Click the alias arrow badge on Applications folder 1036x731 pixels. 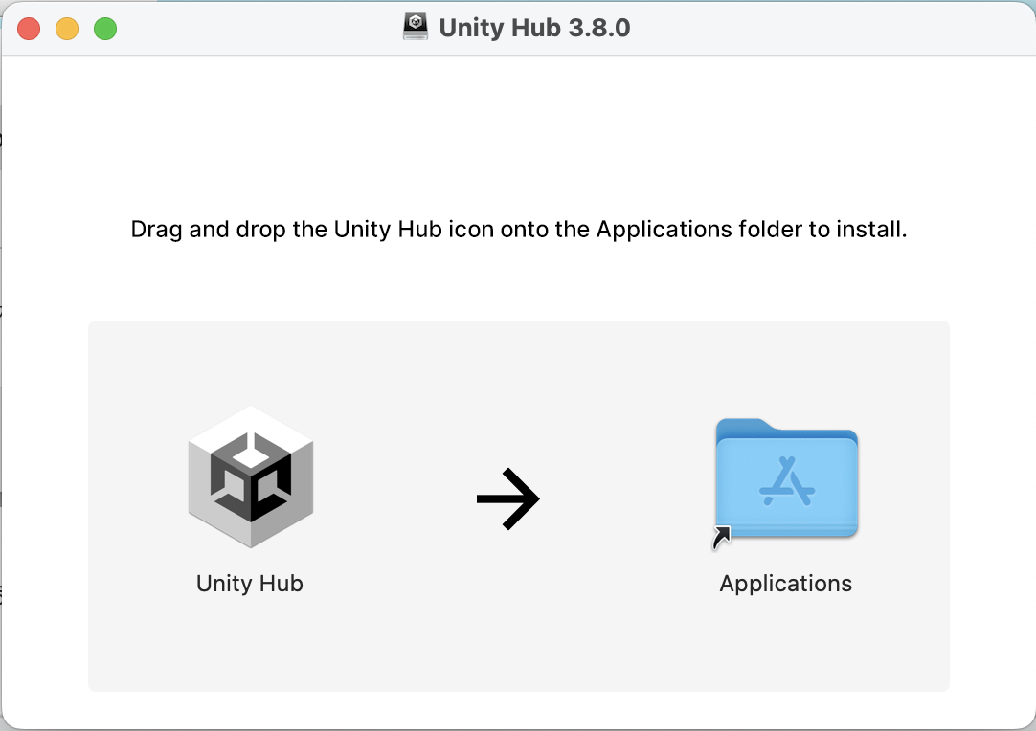(x=723, y=538)
